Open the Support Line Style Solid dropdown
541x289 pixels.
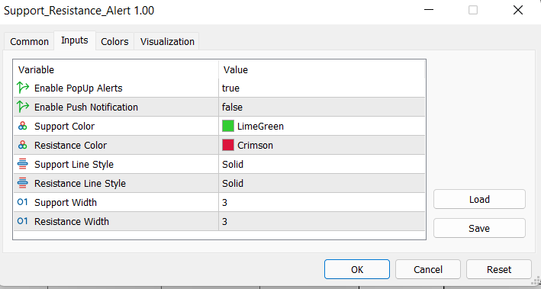pos(321,164)
